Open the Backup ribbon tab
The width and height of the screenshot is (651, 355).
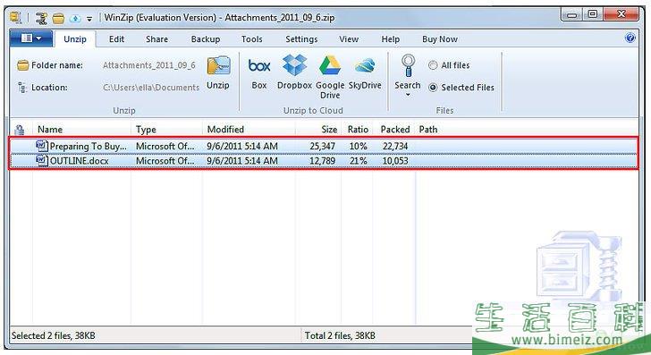click(206, 39)
